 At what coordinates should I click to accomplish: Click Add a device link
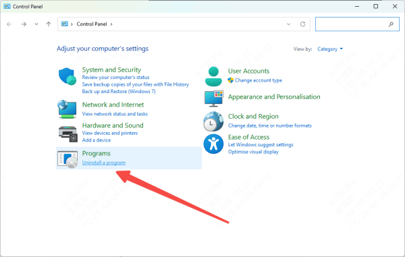tap(97, 140)
